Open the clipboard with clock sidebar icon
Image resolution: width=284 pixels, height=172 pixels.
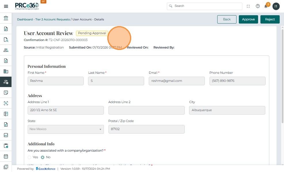[6, 146]
